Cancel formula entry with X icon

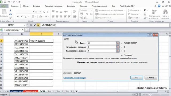31,25
